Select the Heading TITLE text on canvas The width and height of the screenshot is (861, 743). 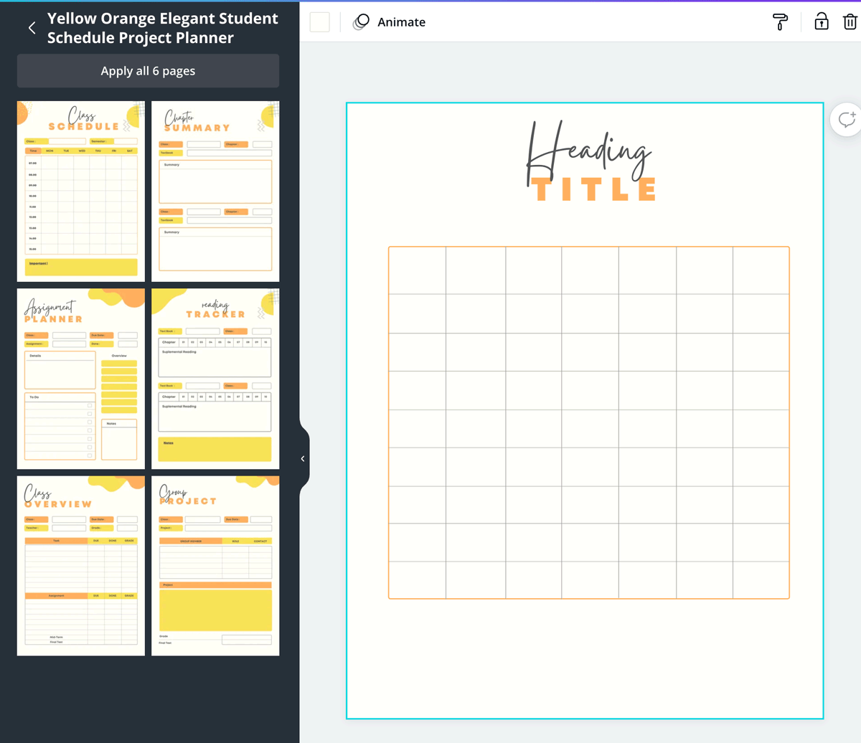click(x=591, y=158)
